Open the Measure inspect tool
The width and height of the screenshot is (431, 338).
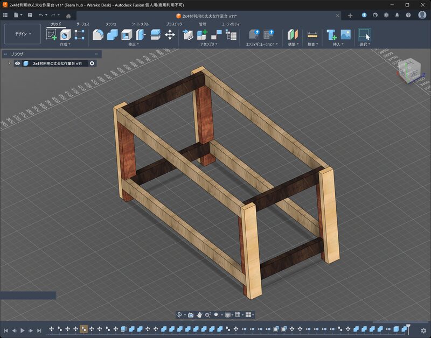coord(312,35)
